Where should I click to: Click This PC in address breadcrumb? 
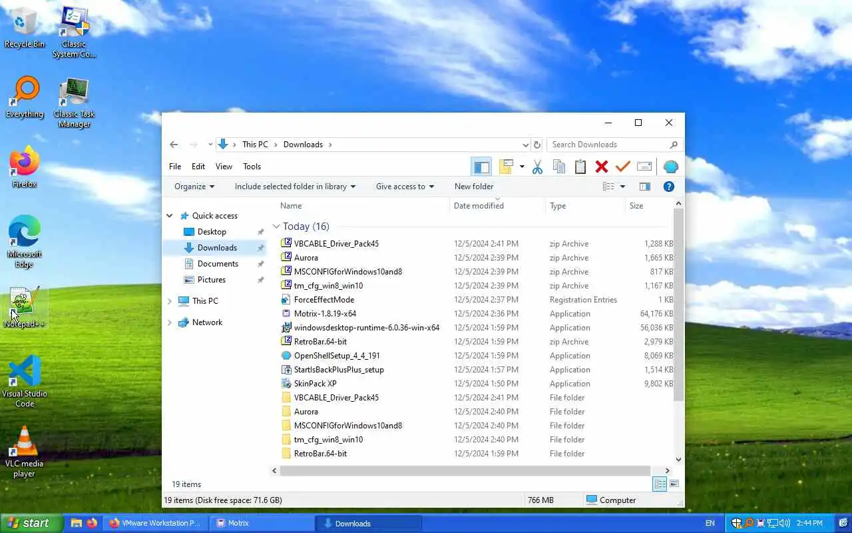click(x=255, y=145)
